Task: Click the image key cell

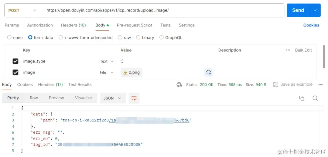Action: [x=29, y=72]
